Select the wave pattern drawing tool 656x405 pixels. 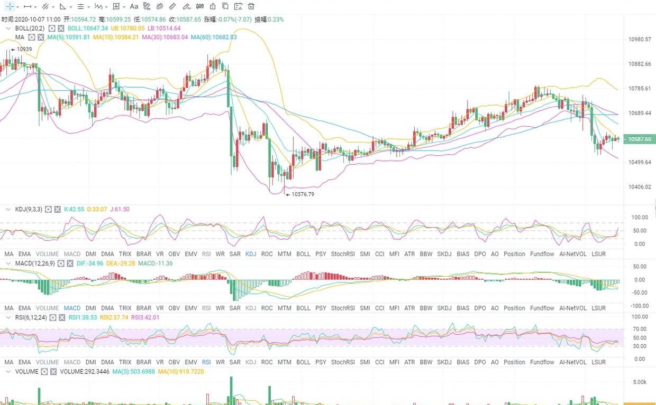[98, 6]
